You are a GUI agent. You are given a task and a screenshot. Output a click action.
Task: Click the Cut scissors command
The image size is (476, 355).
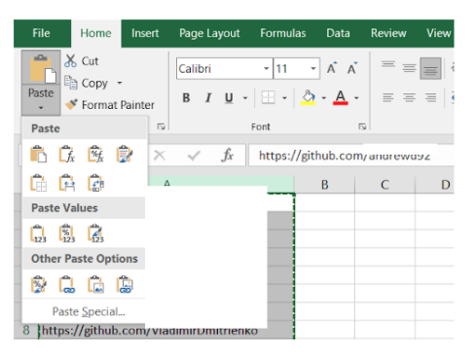click(82, 61)
